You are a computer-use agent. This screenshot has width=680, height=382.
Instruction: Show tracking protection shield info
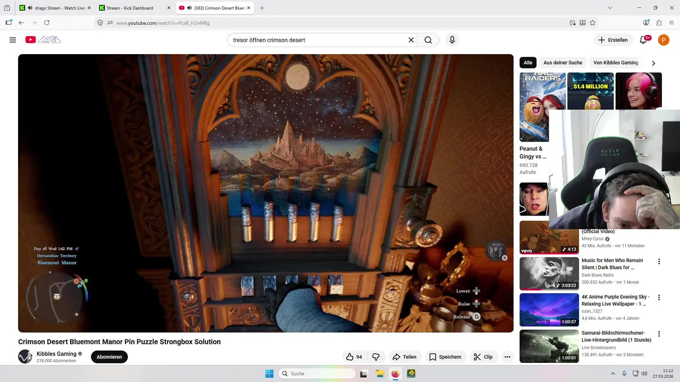pos(100,23)
